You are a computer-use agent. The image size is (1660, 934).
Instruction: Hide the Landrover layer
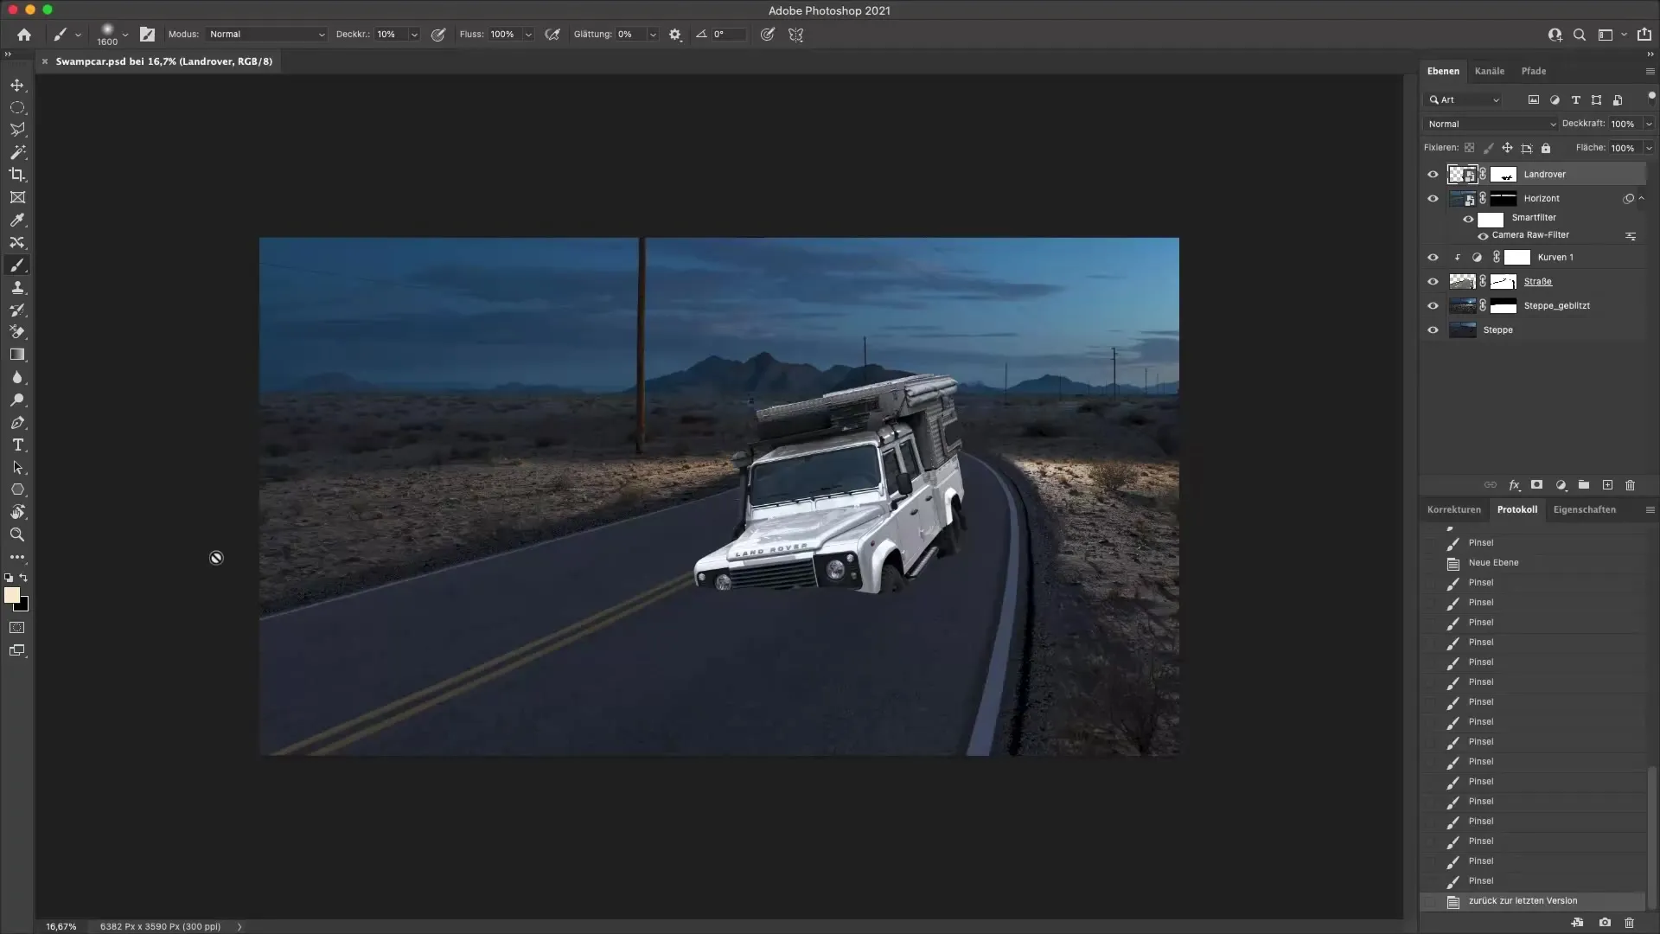click(x=1433, y=175)
